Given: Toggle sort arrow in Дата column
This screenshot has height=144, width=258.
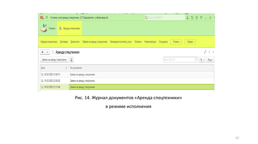Looking at the screenshot, I should [x=67, y=68].
